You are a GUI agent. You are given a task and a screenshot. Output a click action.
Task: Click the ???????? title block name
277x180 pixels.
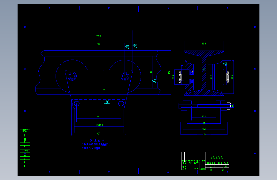[217, 157]
